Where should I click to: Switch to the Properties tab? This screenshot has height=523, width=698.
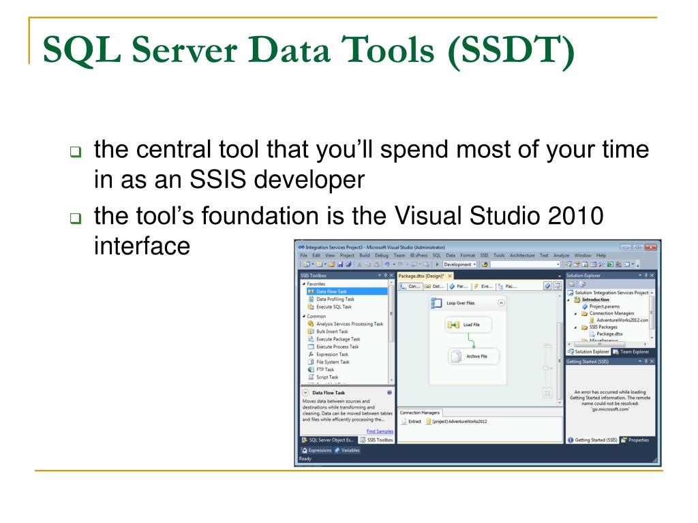(635, 440)
